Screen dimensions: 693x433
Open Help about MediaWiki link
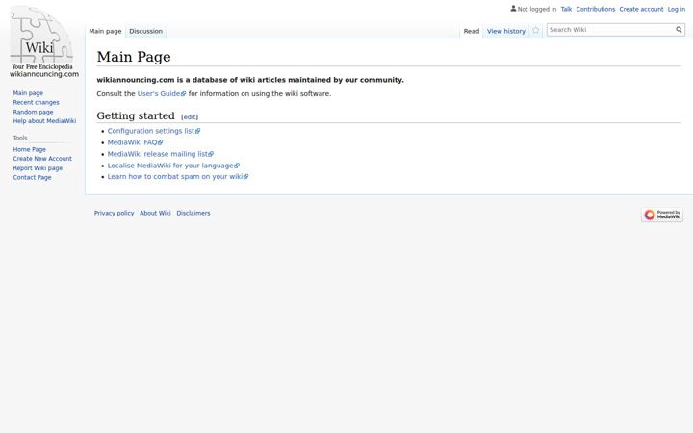point(44,121)
